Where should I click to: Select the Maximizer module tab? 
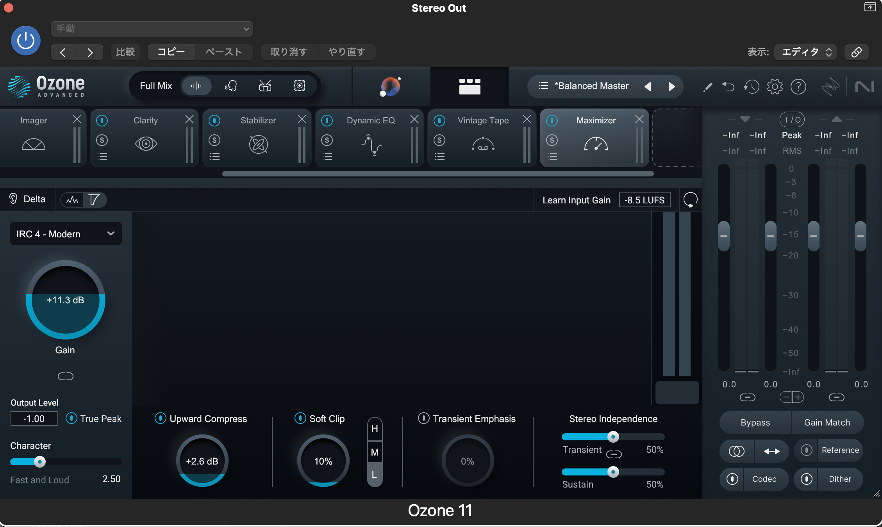[x=595, y=138]
